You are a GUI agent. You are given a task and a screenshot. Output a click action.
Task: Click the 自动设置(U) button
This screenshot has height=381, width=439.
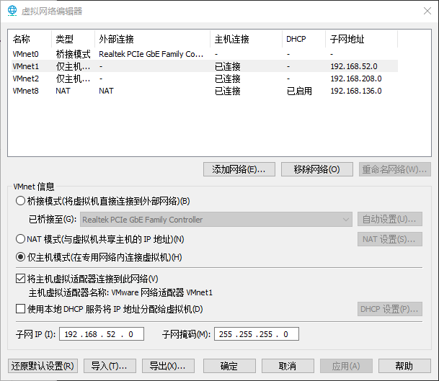click(390, 219)
